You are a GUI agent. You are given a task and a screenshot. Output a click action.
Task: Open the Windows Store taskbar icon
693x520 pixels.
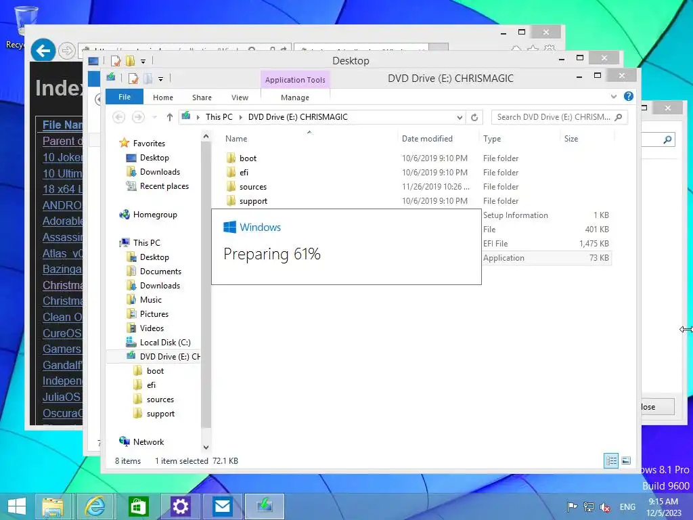[138, 506]
